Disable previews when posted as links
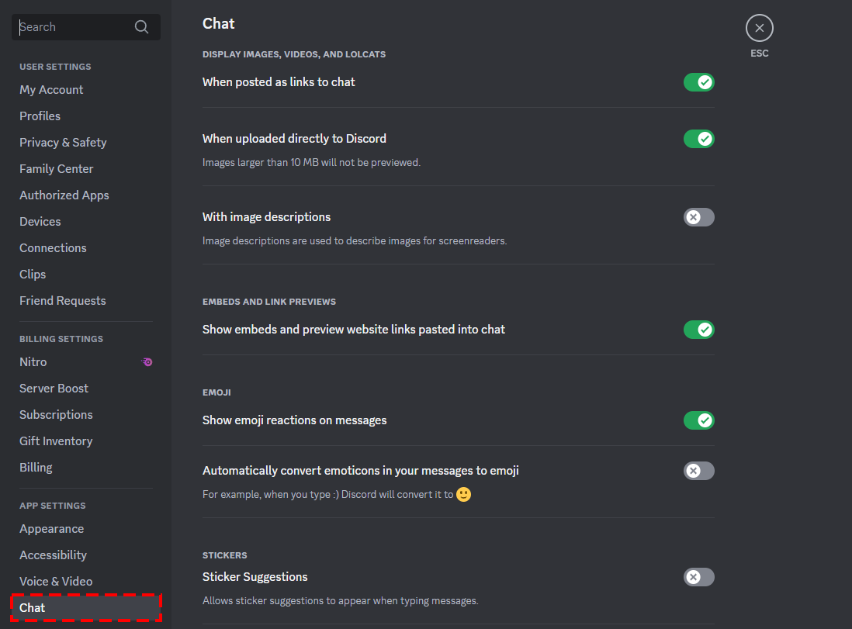The width and height of the screenshot is (852, 629). 699,82
